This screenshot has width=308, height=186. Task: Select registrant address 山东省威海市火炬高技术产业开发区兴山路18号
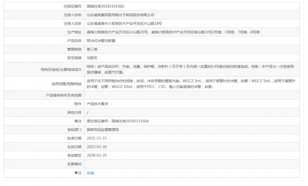pos(124,24)
